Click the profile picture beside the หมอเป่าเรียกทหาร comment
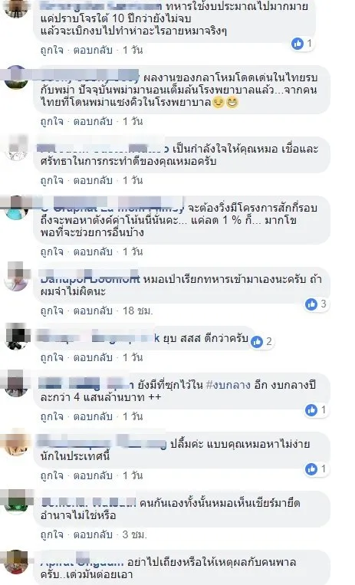This screenshot has width=355, height=585. (x=16, y=278)
